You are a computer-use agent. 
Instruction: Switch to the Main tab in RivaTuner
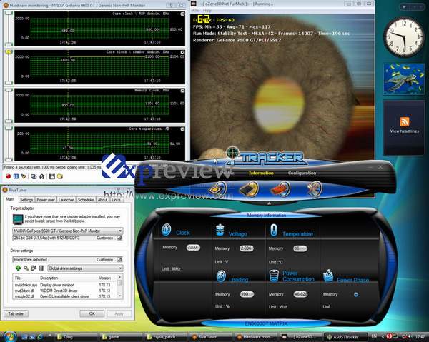(x=10, y=199)
